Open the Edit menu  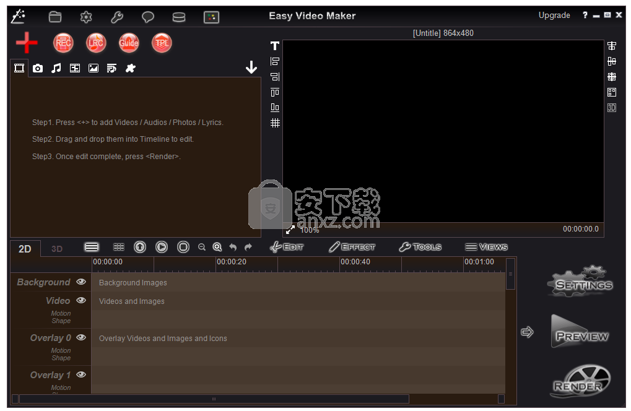[287, 247]
